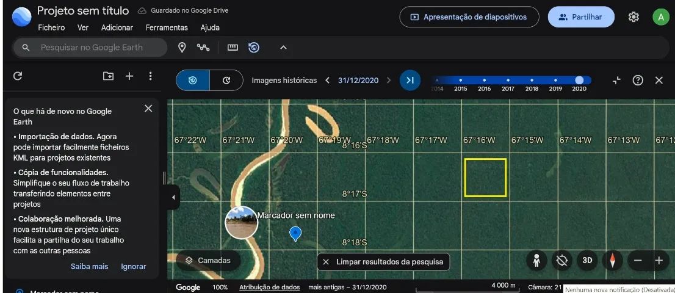Open the user account avatar
The image size is (675, 293).
(661, 17)
